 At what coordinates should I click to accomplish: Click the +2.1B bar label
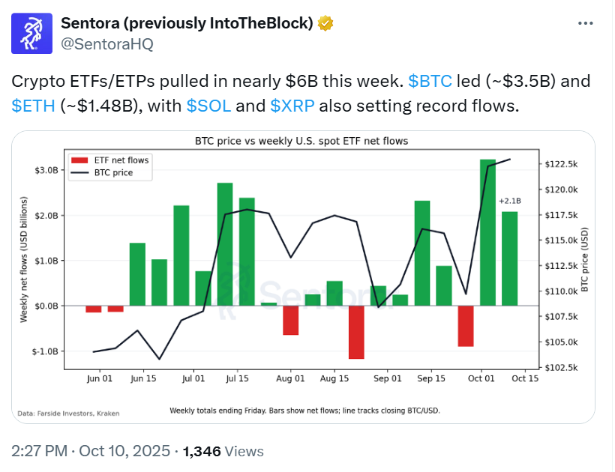509,201
